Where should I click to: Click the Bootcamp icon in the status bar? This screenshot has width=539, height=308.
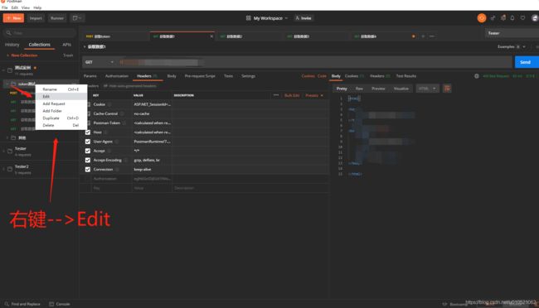[444, 304]
